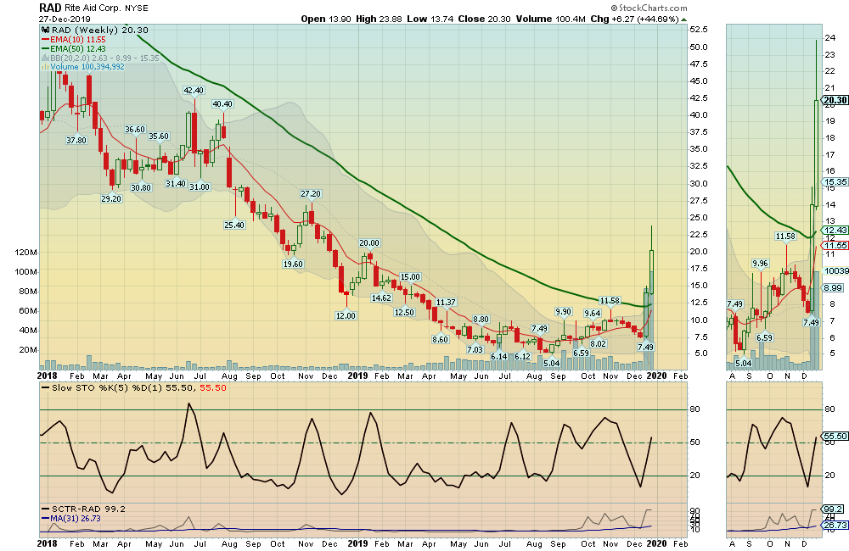Click the Volume 100,394,992 legend entry
The height and width of the screenshot is (551, 849).
click(x=87, y=67)
